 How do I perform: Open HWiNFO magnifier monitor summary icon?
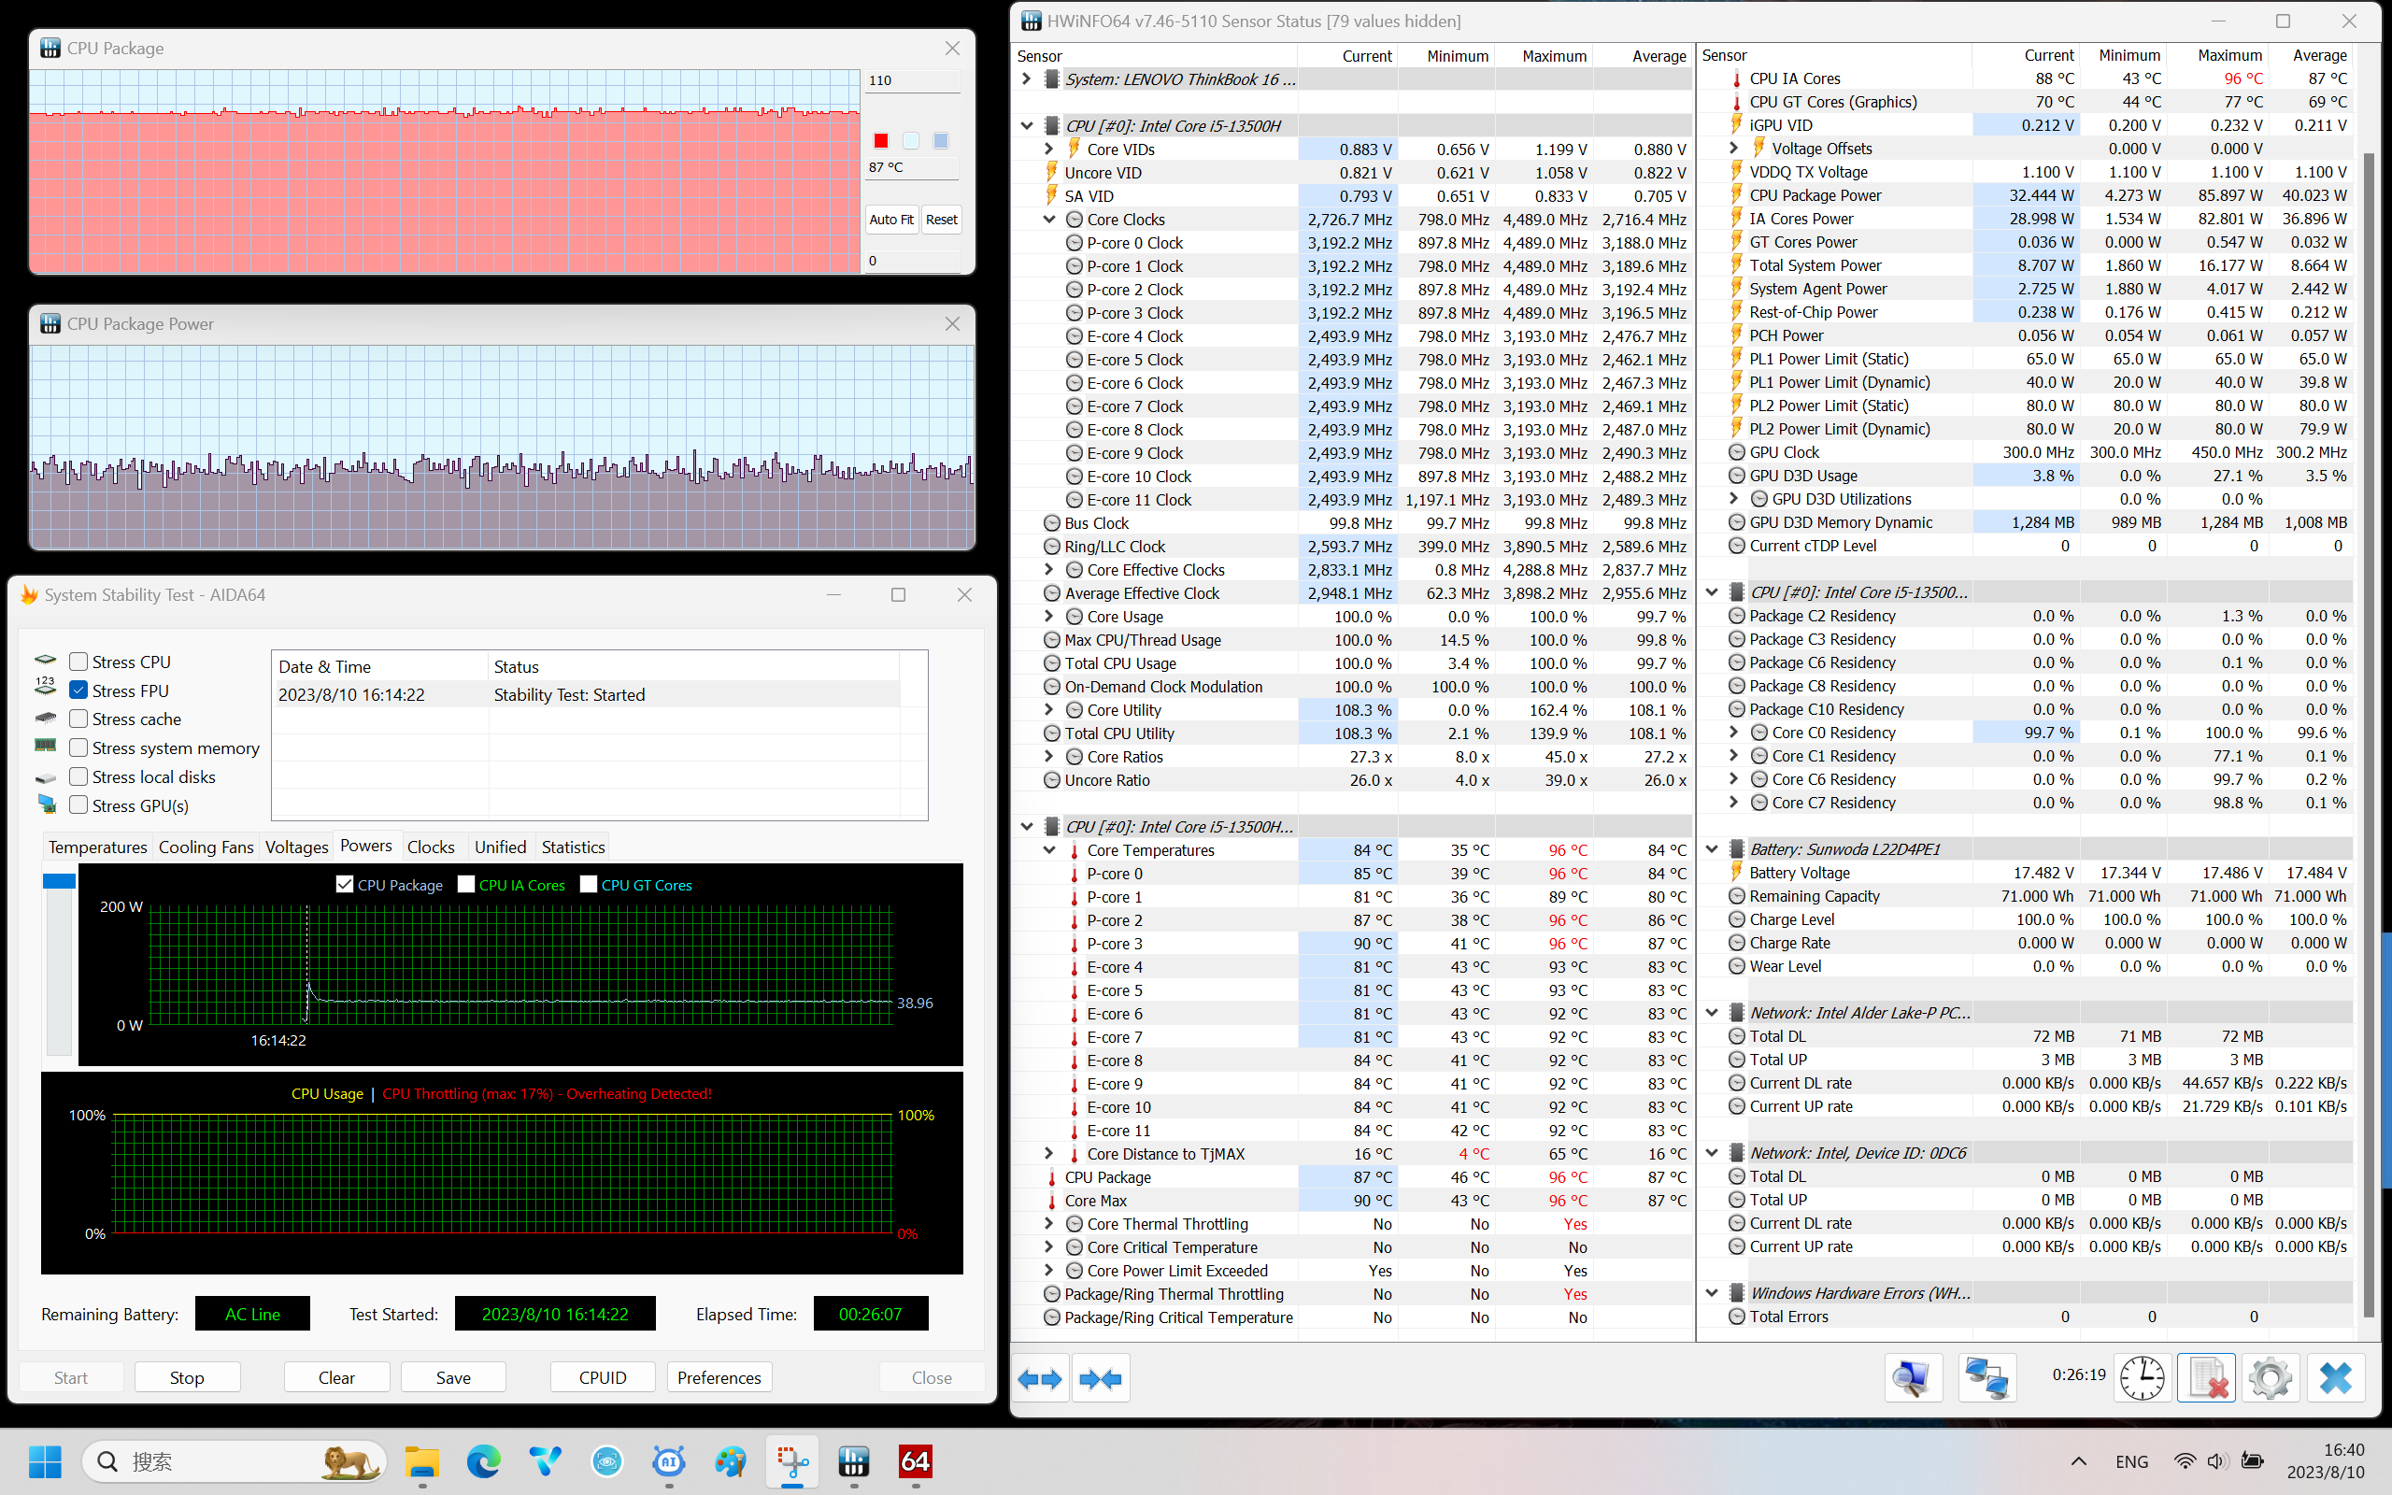pyautogui.click(x=1913, y=1377)
